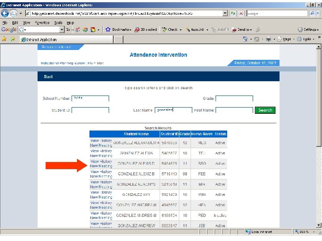The width and height of the screenshot is (322, 241).
Task: Click in the First Name field
Action: [x=234, y=110]
